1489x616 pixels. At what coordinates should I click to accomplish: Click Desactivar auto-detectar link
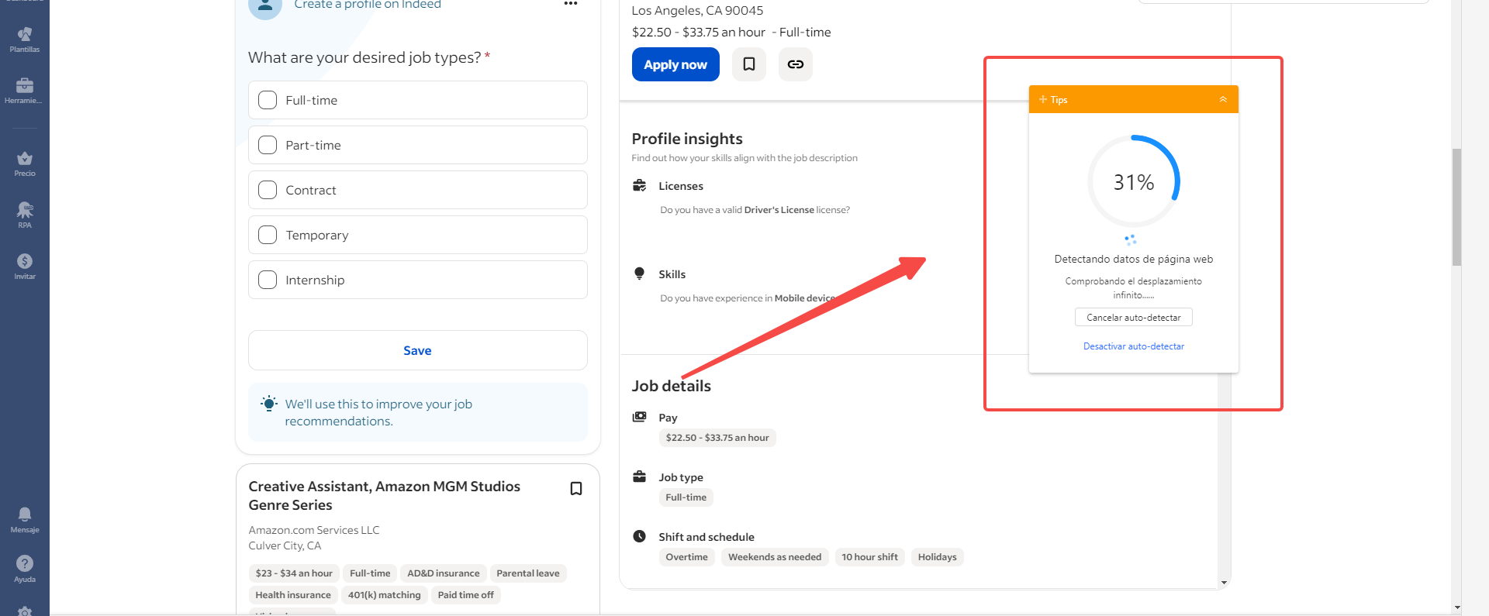coord(1133,346)
